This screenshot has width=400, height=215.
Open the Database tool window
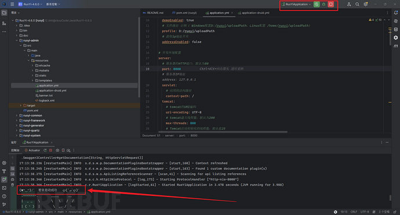click(x=396, y=30)
